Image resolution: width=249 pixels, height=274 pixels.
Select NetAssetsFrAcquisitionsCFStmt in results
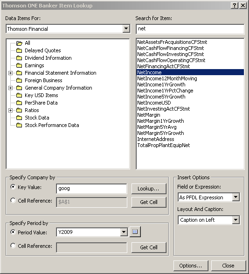pos(190,42)
